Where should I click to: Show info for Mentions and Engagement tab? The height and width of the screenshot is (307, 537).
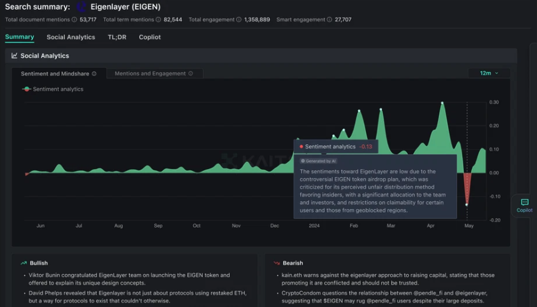tap(190, 73)
